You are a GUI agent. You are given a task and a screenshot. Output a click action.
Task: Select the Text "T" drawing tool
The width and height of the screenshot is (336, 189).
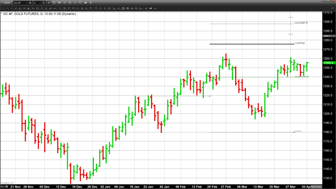pos(64,3)
